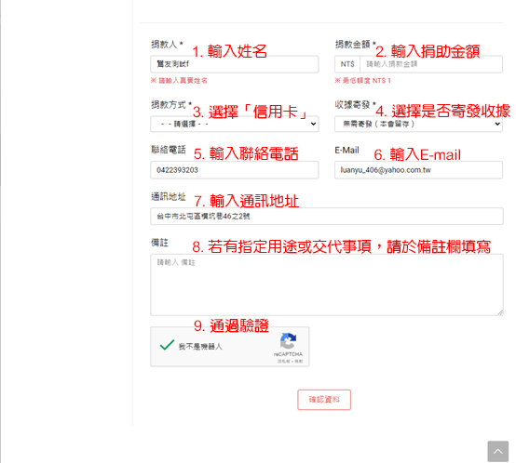Click inside the 備註 remarks textarea
The height and width of the screenshot is (463, 516).
coord(327,284)
